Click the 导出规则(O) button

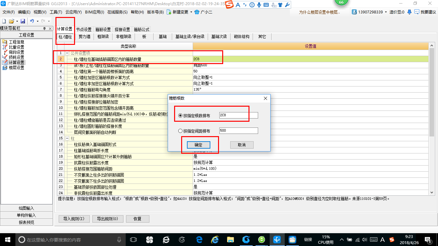click(x=107, y=219)
